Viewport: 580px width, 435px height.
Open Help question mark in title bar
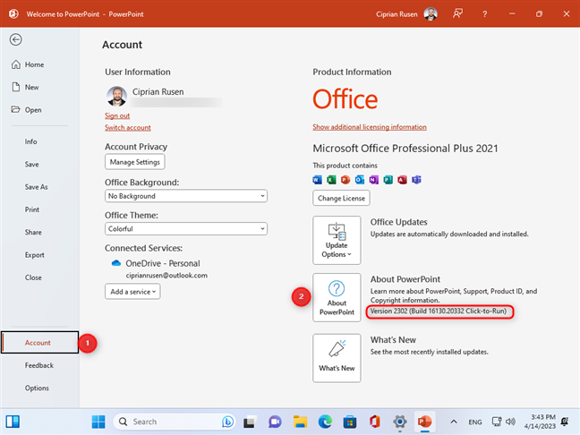(484, 14)
